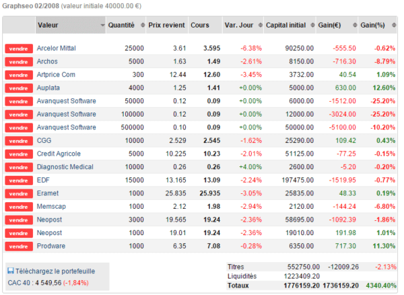Click vendre for Neopost with quantity 1000
This screenshot has height=295, width=404.
(x=19, y=233)
